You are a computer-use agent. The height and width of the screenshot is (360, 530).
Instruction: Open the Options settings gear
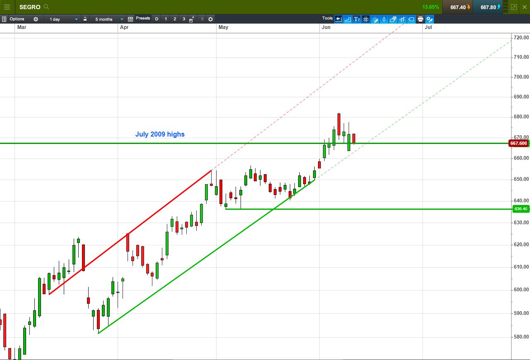pos(36,19)
